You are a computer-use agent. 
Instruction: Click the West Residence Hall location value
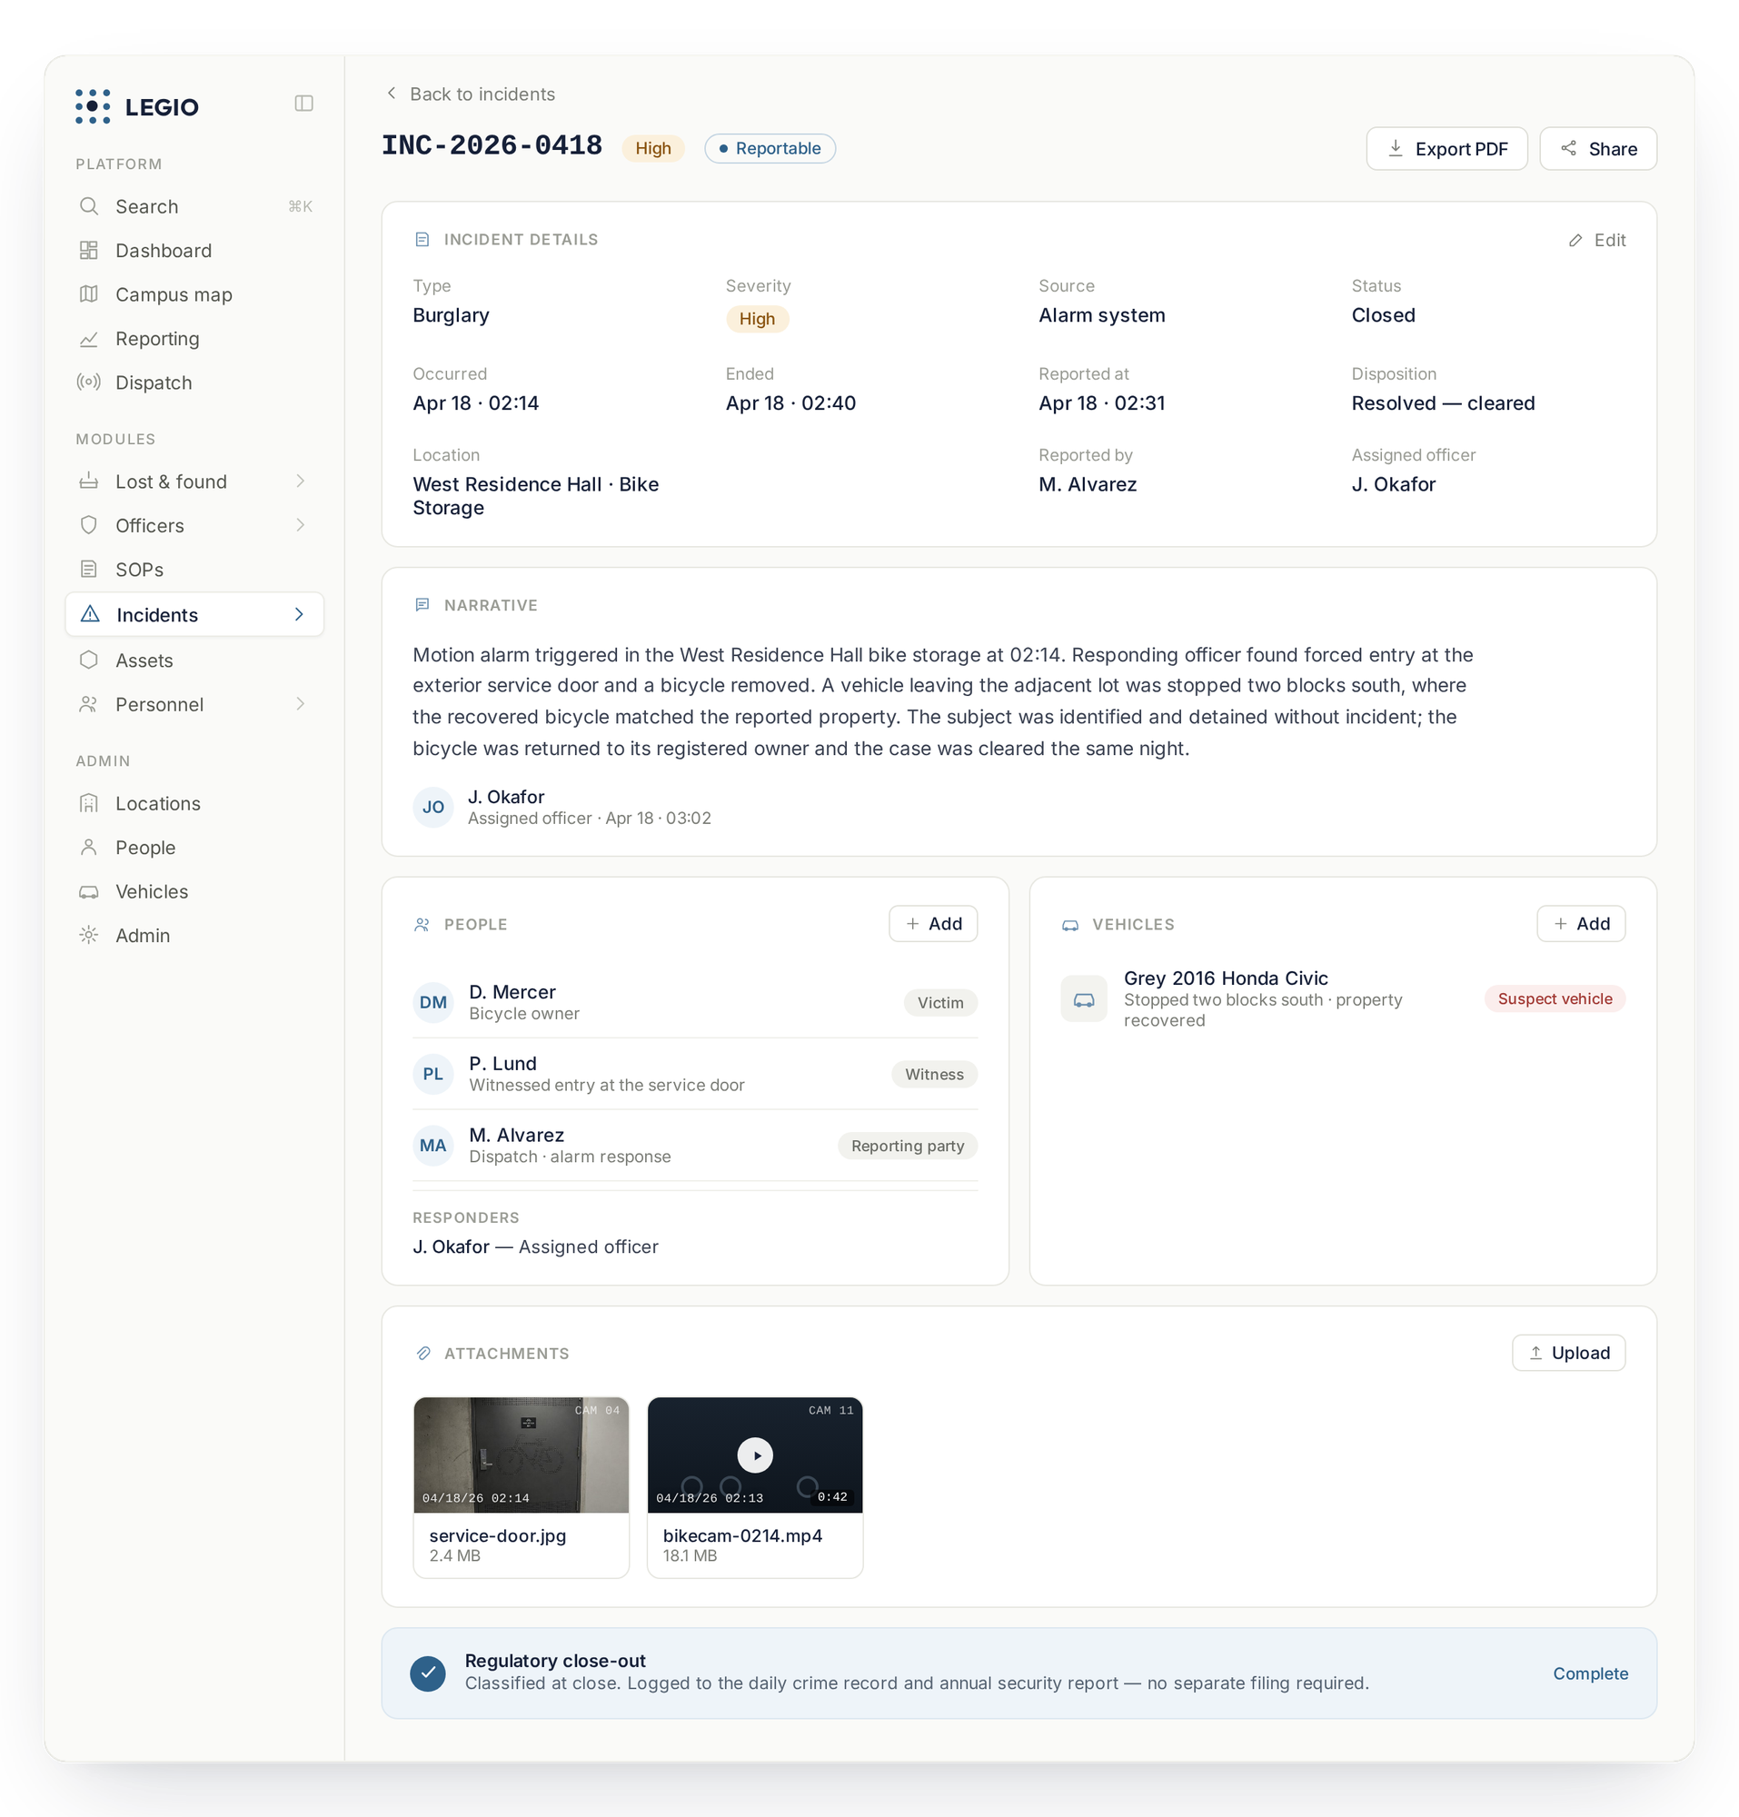(536, 496)
